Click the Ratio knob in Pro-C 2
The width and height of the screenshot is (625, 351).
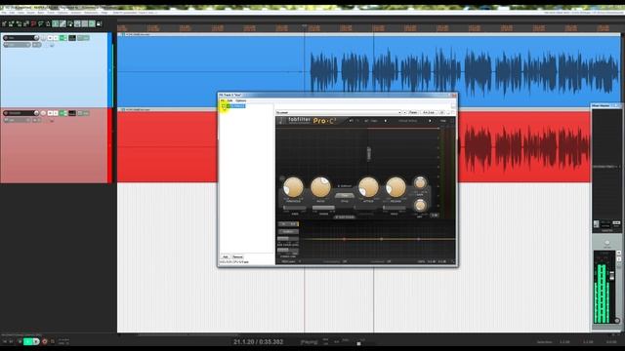pos(320,187)
